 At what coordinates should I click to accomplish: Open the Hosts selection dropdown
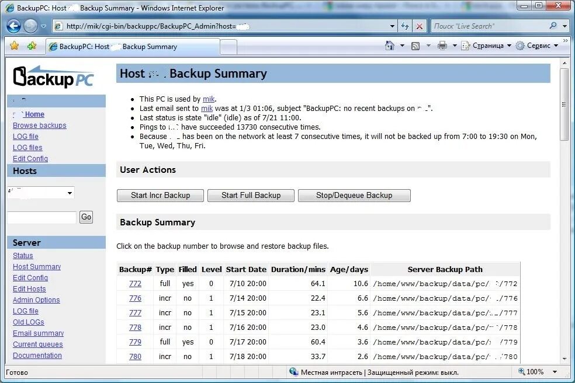pos(41,193)
